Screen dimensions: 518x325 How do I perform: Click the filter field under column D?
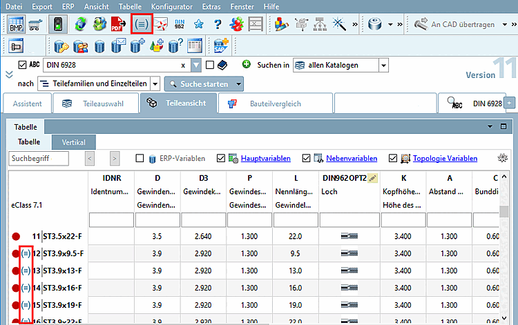[157, 219]
